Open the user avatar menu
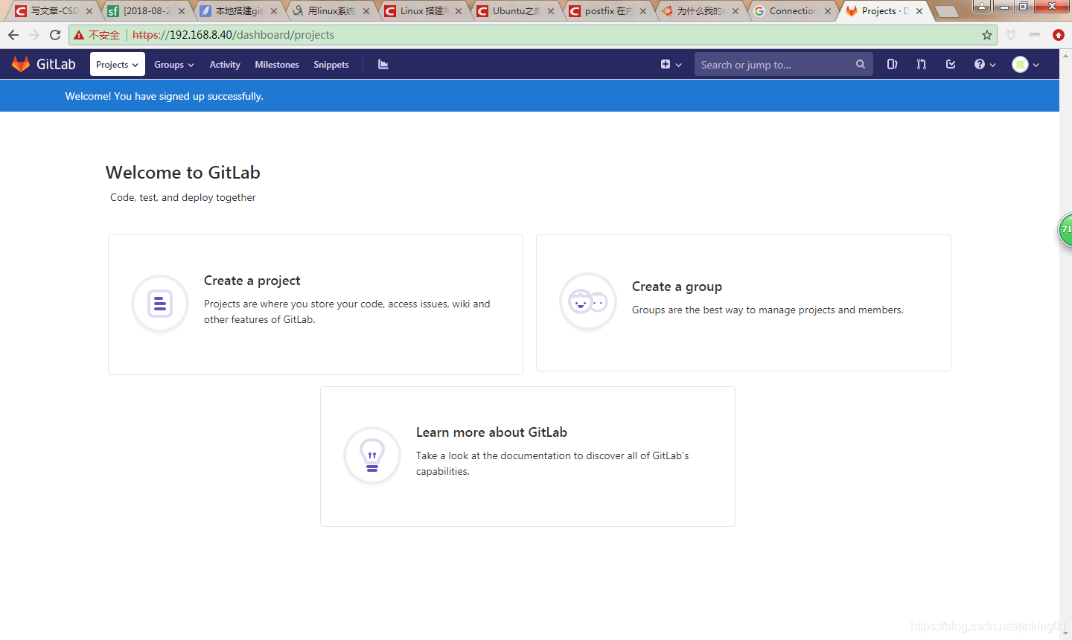This screenshot has height=640, width=1072. [1025, 65]
